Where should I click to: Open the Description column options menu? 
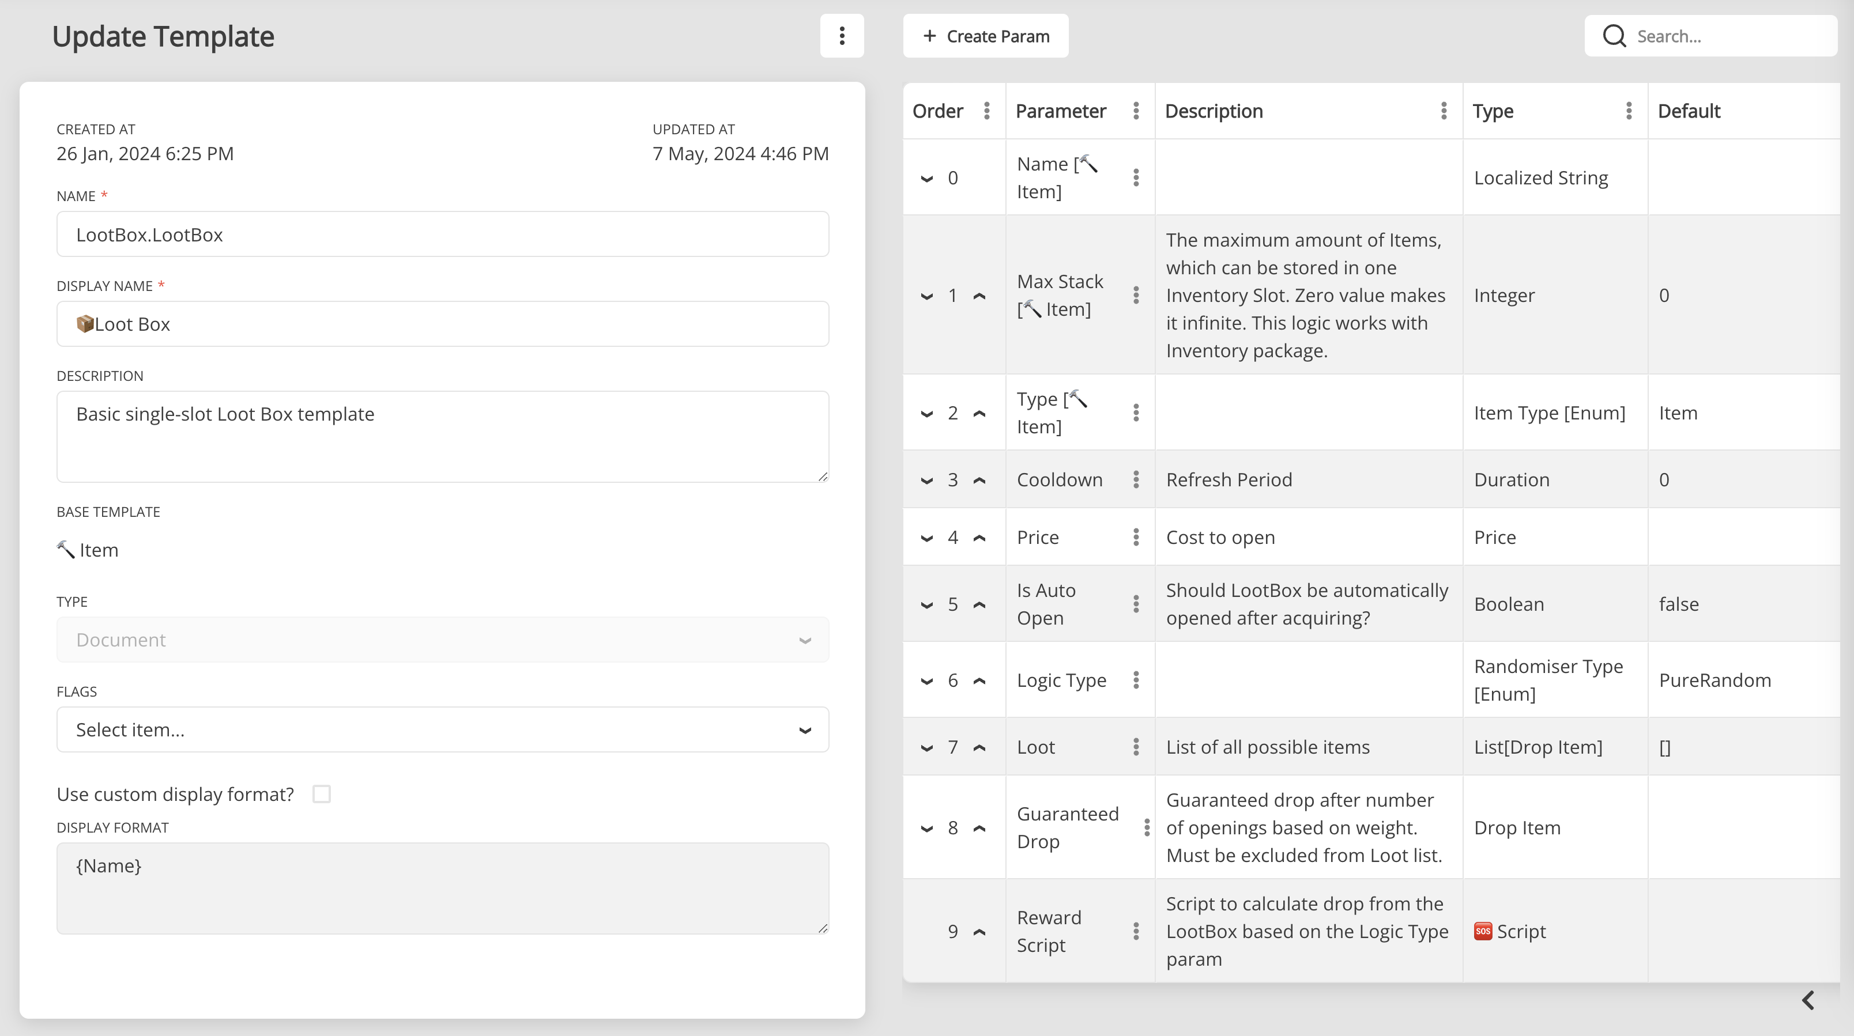1443,111
